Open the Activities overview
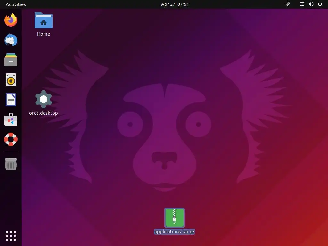The width and height of the screenshot is (328, 246). click(x=16, y=4)
